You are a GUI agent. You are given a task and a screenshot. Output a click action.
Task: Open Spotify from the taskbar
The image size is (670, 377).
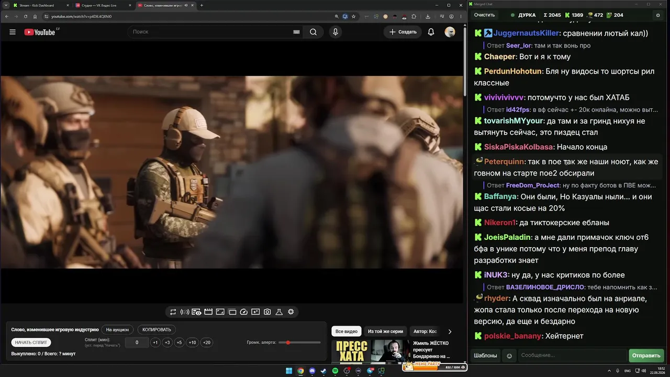click(336, 371)
